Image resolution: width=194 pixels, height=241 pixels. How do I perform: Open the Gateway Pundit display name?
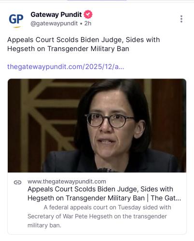[x=56, y=14]
